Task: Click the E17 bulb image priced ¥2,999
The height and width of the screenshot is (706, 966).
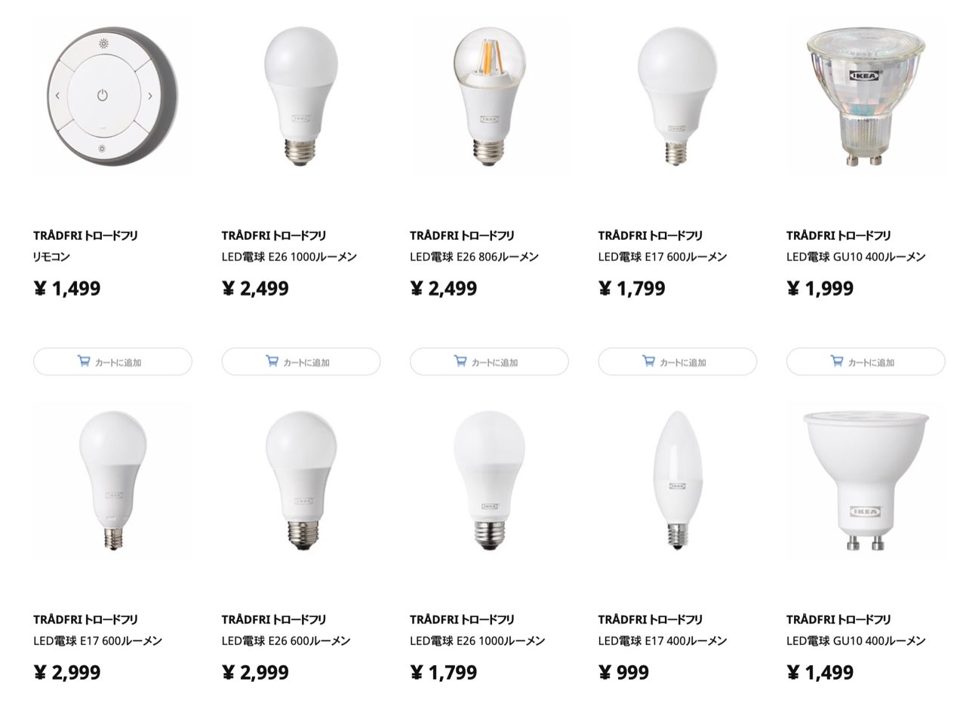Action: click(112, 481)
